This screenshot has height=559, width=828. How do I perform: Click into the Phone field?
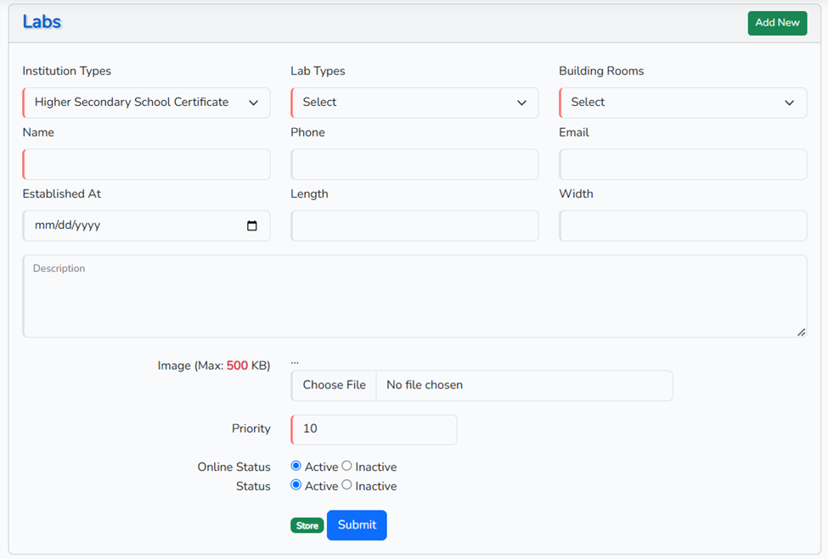414,165
